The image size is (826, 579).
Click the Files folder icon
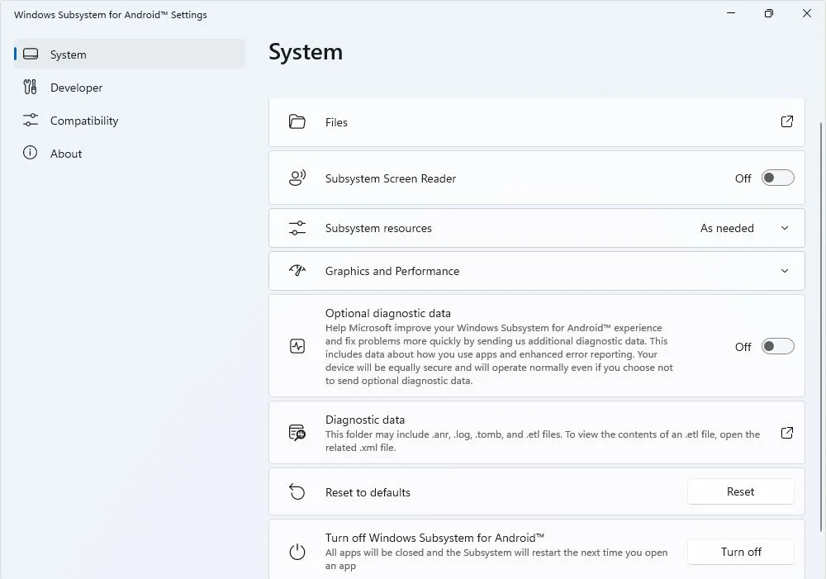point(297,121)
